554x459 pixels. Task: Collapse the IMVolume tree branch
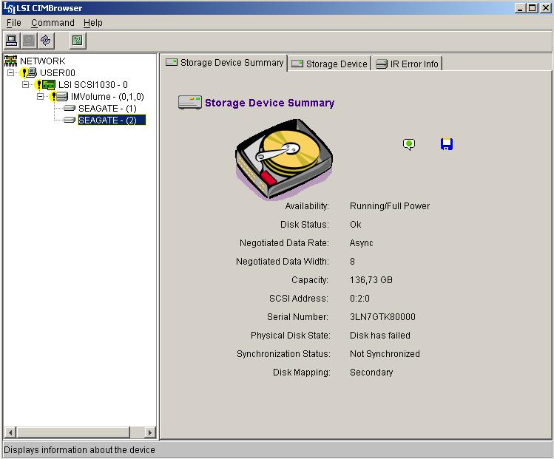(41, 97)
